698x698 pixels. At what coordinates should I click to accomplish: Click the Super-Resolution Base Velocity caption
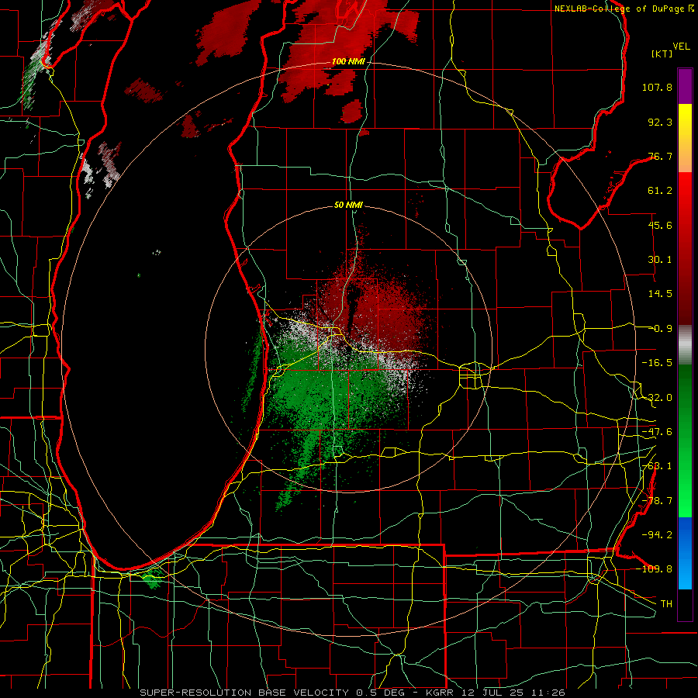(352, 693)
